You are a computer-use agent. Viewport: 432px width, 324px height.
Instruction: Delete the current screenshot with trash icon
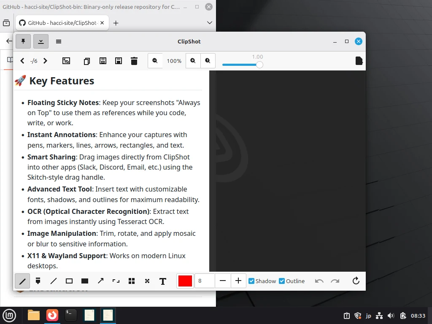click(x=134, y=61)
